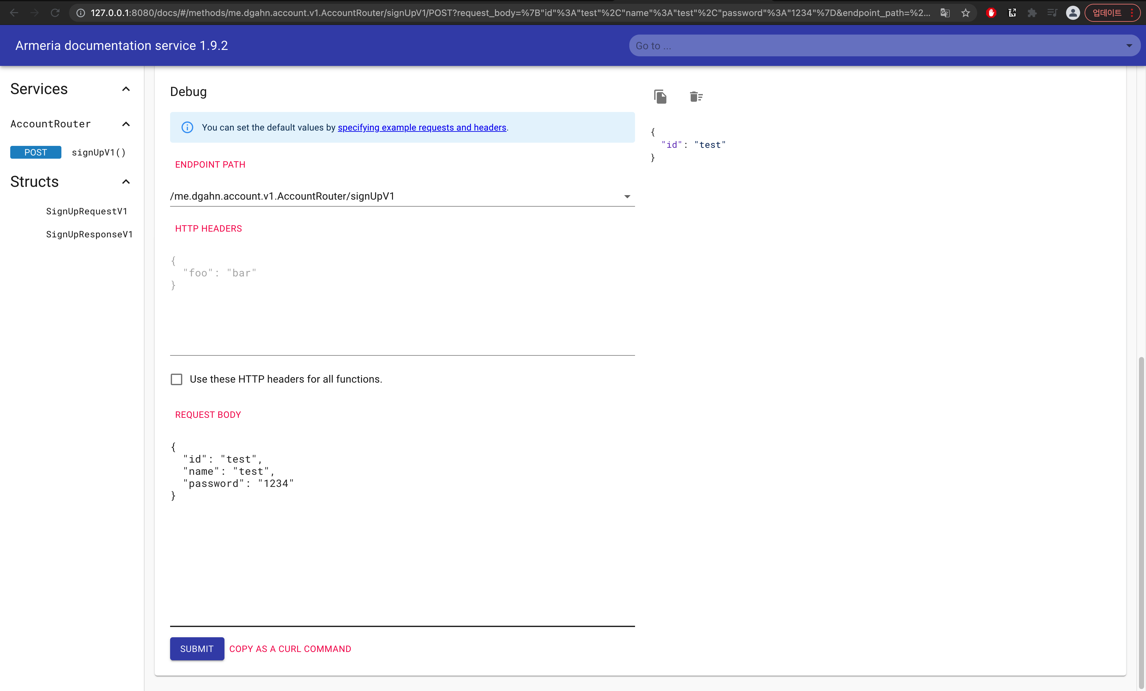The image size is (1146, 691).
Task: Collapse the Services section
Action: [x=126, y=89]
